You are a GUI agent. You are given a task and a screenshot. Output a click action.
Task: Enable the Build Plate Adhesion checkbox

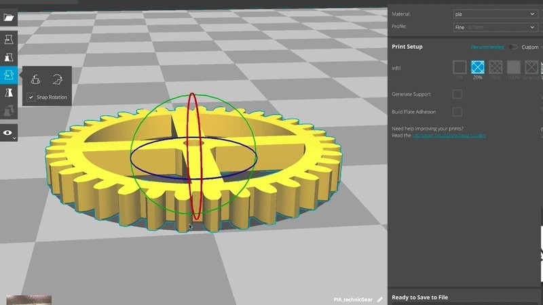click(457, 112)
